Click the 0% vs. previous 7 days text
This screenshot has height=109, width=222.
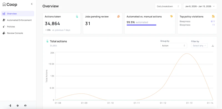coord(58,30)
